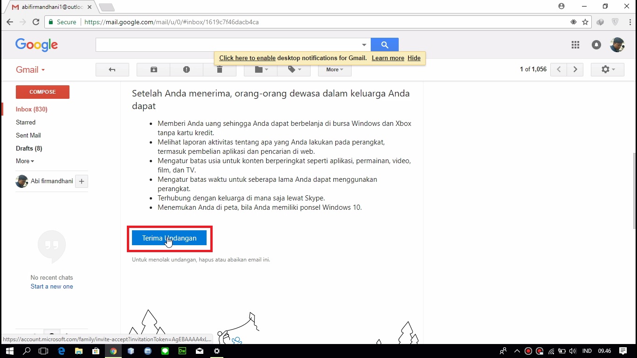Open File Explorer from the taskbar
The height and width of the screenshot is (358, 637).
tap(78, 351)
